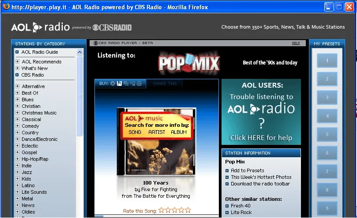
Task: Rate the song two stars
Action: tap(168, 210)
